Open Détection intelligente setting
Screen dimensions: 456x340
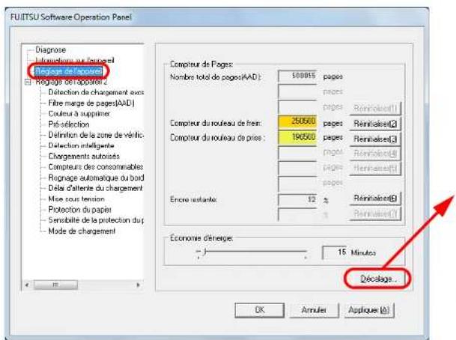(81, 145)
